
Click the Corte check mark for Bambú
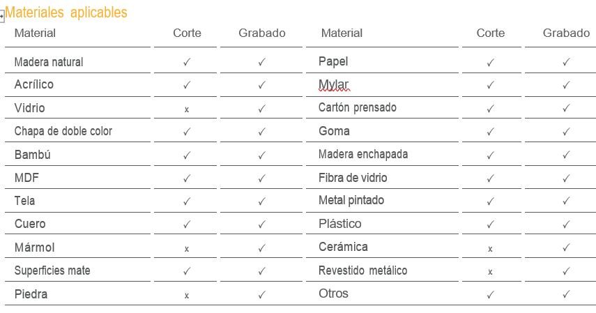tap(187, 155)
